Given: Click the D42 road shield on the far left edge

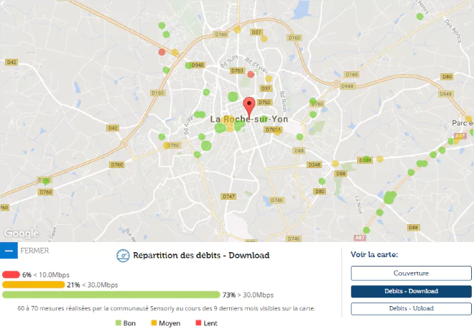Looking at the screenshot, I should click(11, 62).
